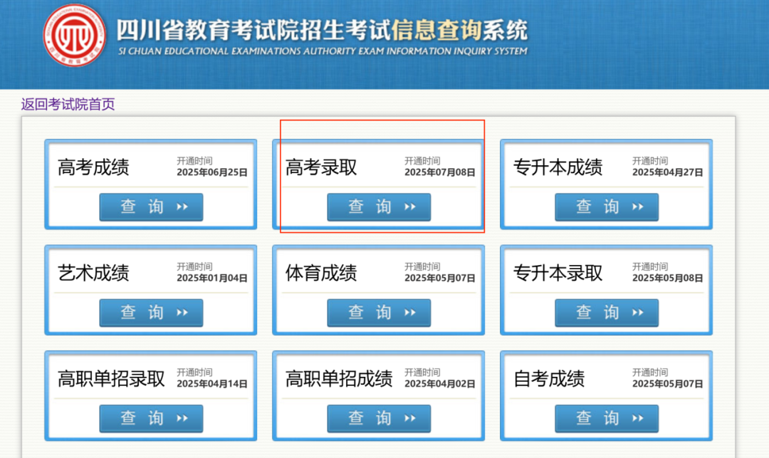Open the 高考成绩 score query
Viewport: 769px width, 458px height.
coord(151,207)
